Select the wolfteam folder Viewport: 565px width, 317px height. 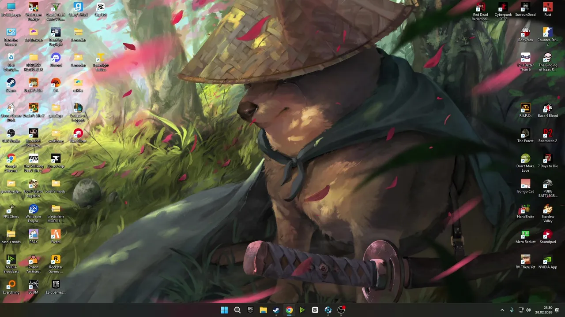click(56, 136)
